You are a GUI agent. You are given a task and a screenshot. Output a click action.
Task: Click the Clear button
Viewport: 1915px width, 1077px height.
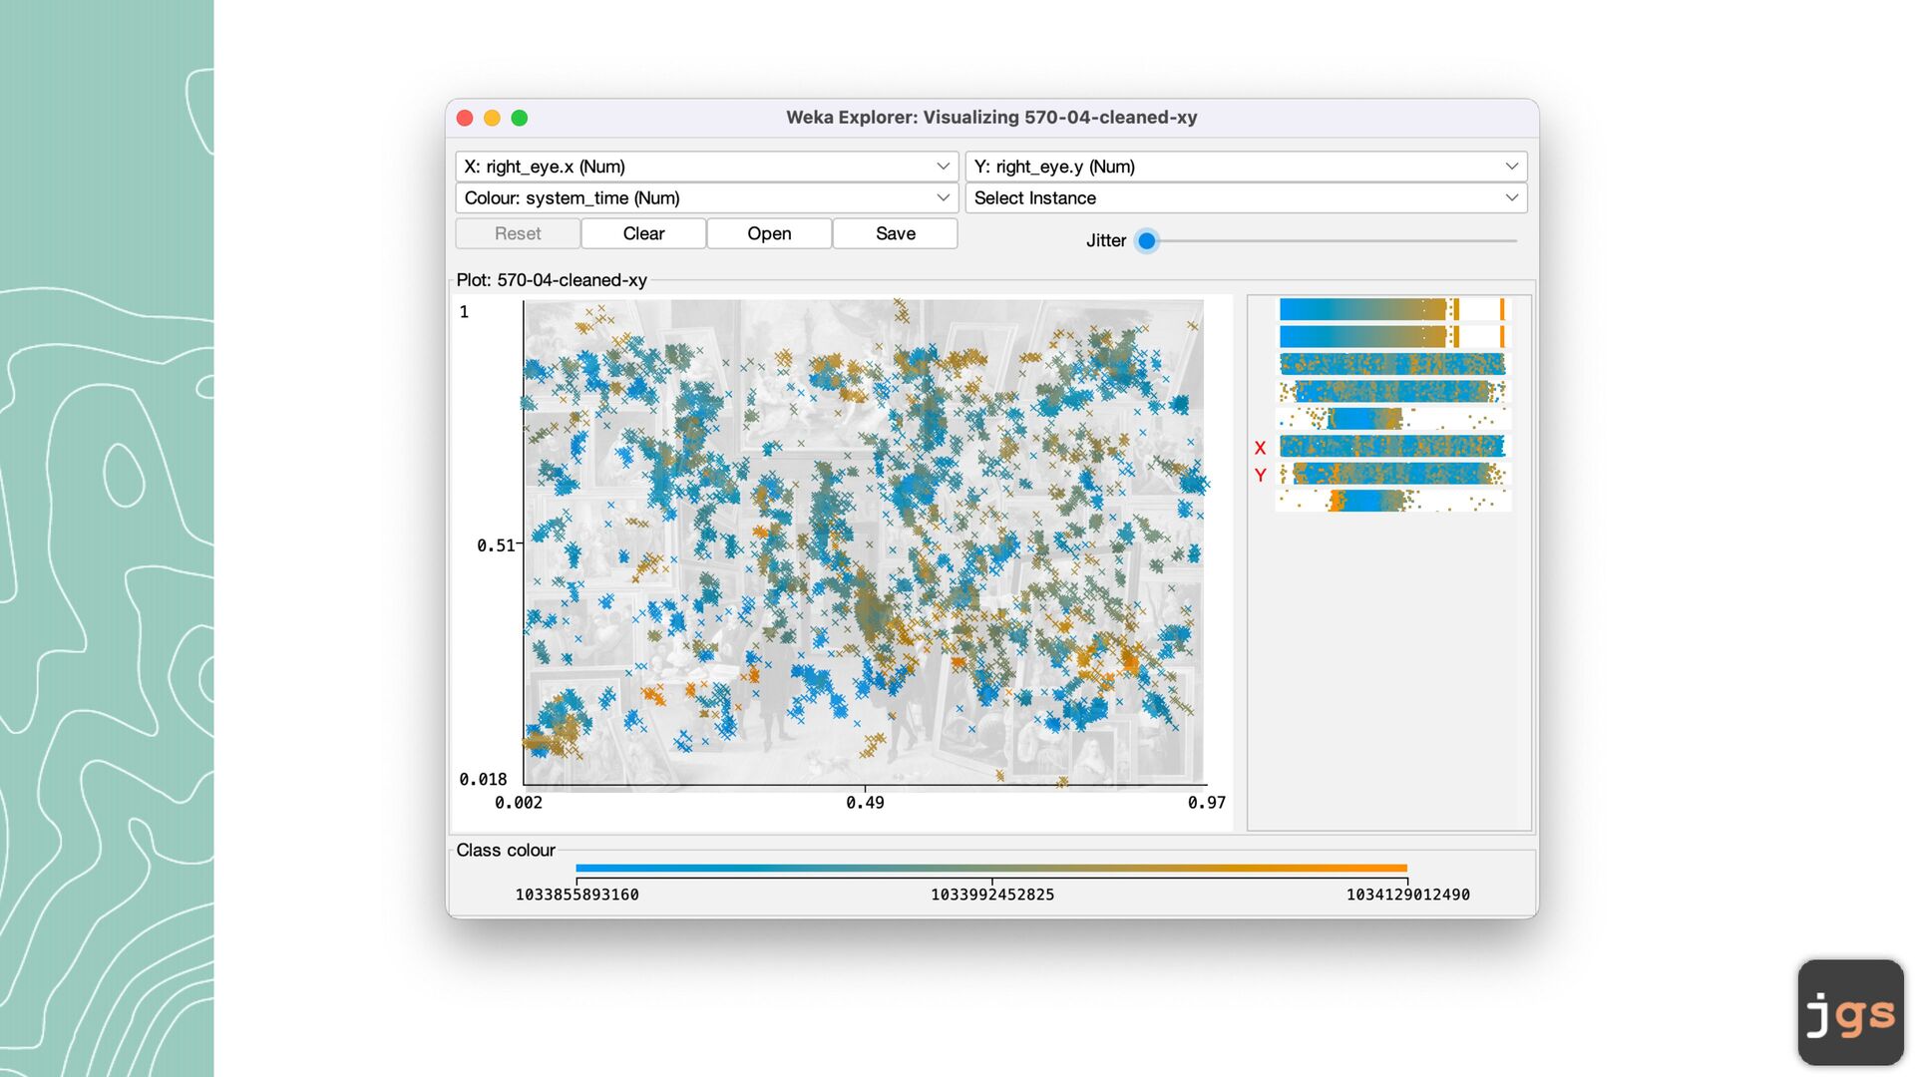[643, 233]
